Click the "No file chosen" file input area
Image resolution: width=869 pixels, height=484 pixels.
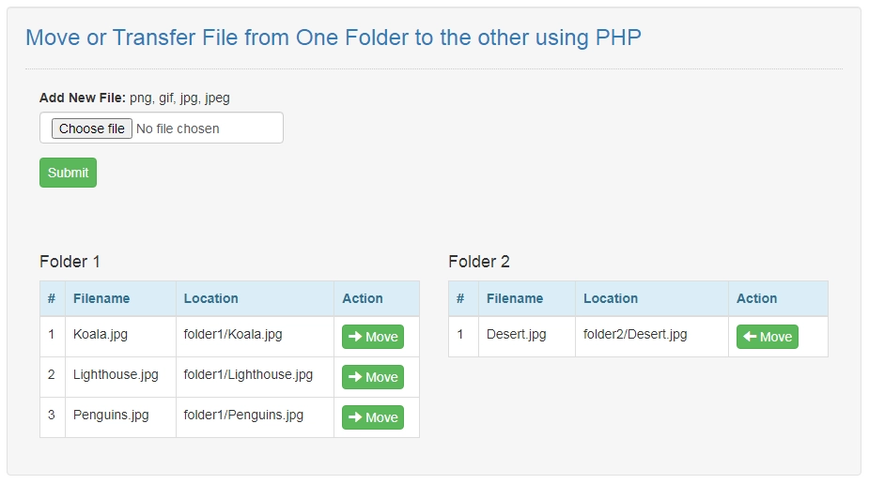pos(178,129)
